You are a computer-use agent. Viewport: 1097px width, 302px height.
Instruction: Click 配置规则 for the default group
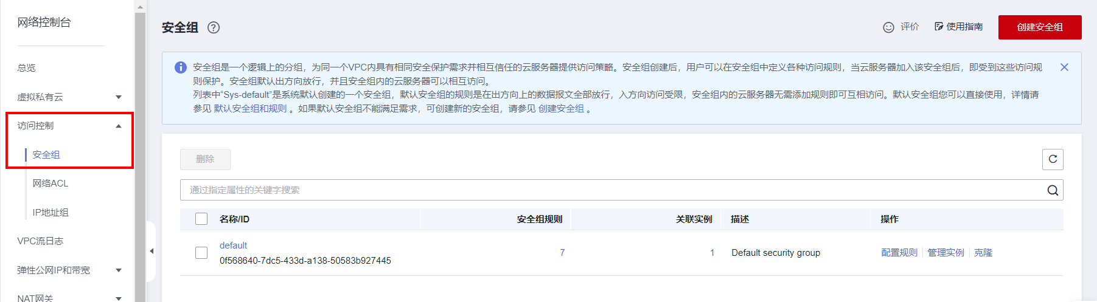click(x=899, y=253)
